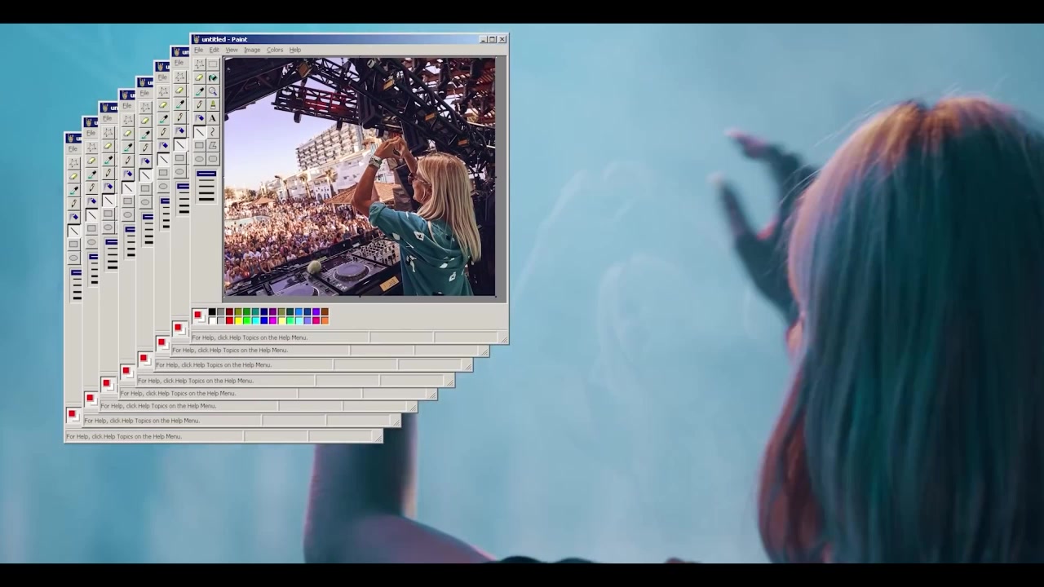Select the Ellipse tool in rearmost Paint window
Viewport: 1044px width, 587px height.
(73, 258)
